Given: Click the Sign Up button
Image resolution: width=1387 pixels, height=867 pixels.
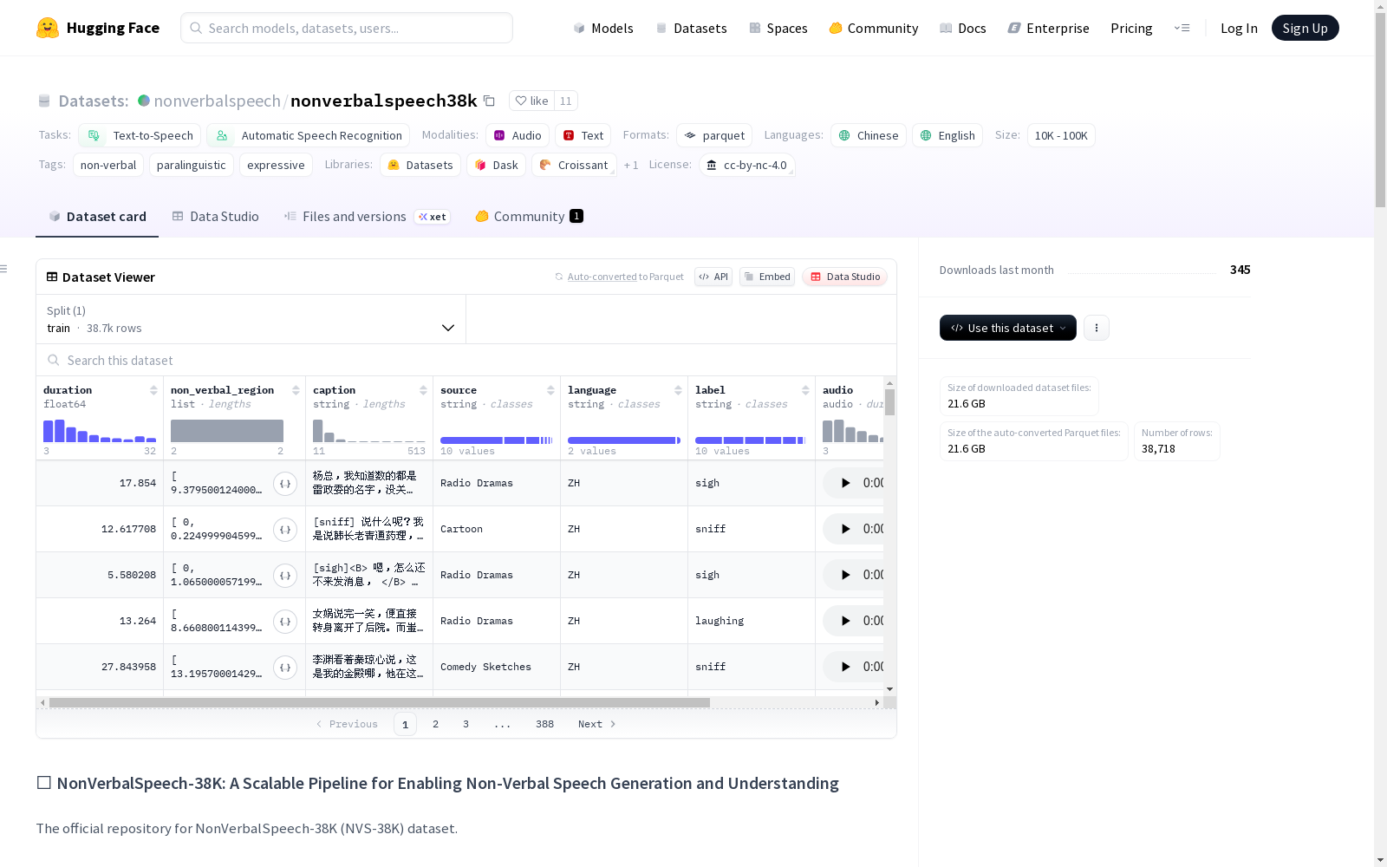Looking at the screenshot, I should tap(1306, 28).
